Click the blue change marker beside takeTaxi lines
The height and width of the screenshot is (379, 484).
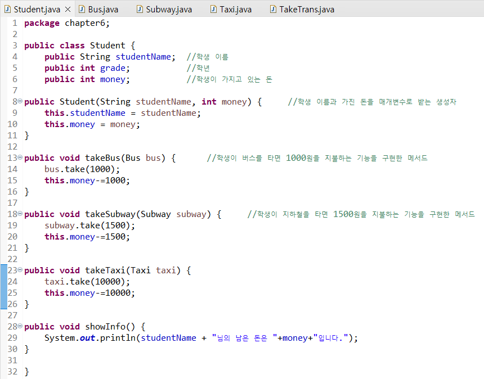(4, 287)
